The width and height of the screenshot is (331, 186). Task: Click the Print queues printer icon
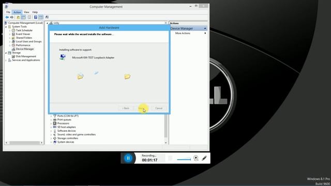[x=55, y=119]
